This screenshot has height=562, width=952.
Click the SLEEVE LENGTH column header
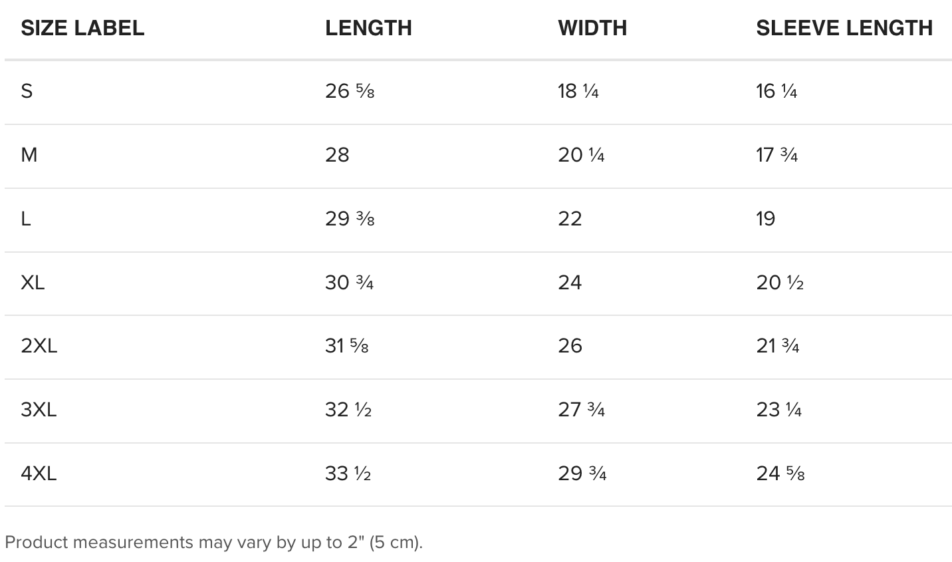pos(844,28)
